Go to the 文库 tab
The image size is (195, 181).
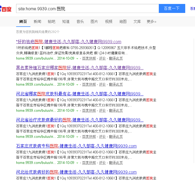[x=137, y=22]
